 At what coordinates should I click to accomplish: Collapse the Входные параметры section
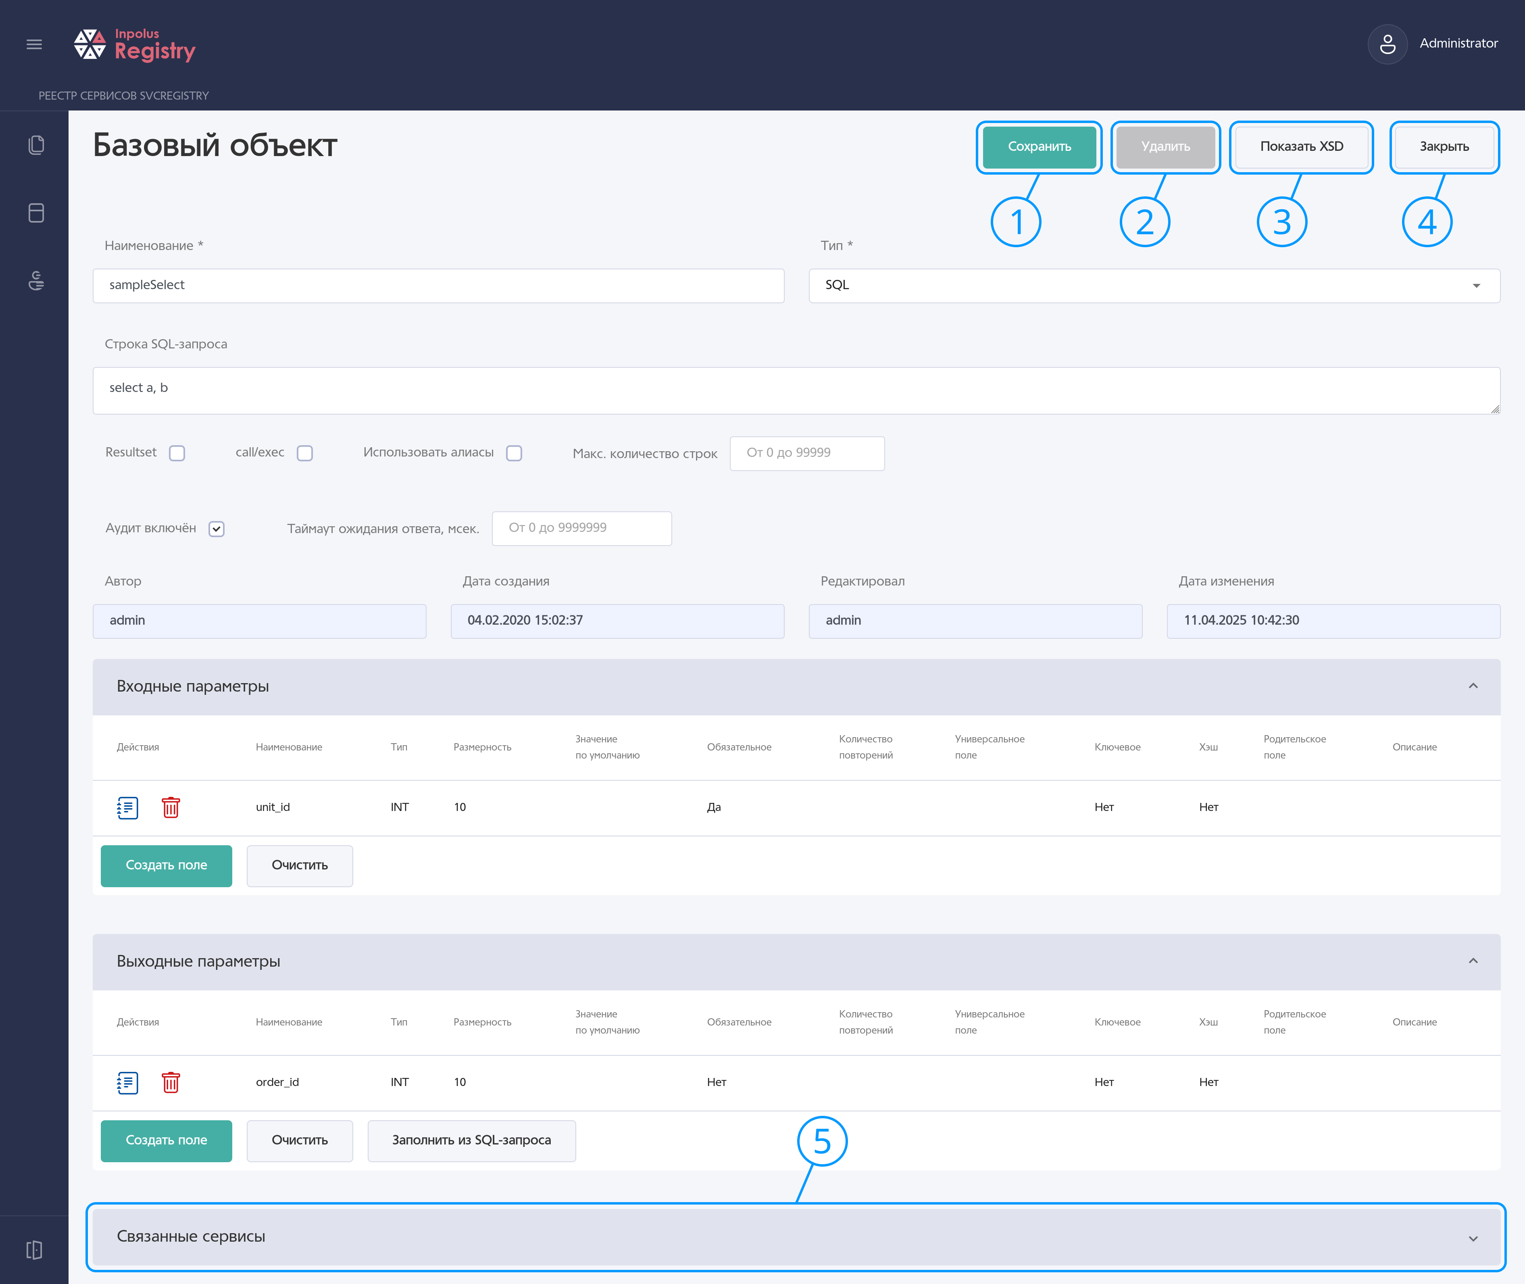coord(1473,686)
